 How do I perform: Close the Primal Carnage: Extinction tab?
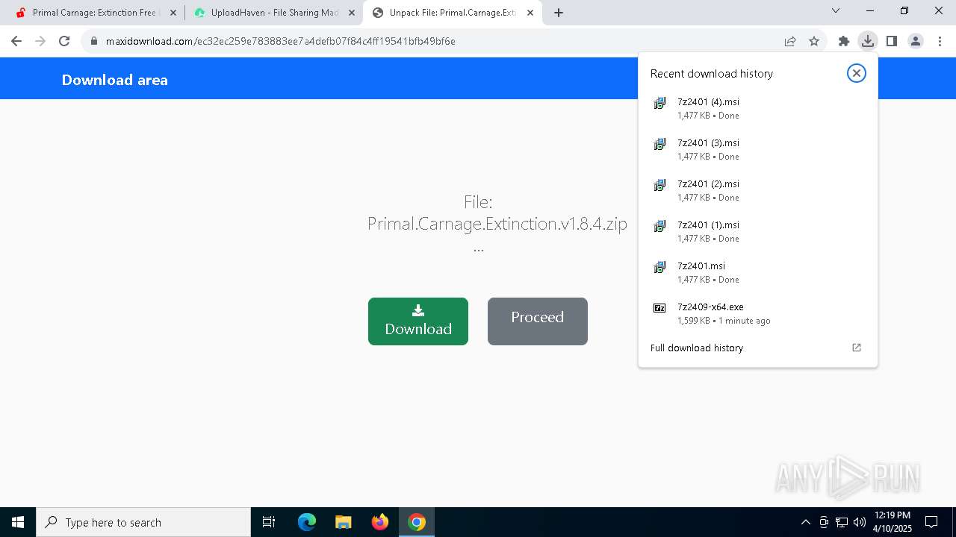pyautogui.click(x=173, y=13)
